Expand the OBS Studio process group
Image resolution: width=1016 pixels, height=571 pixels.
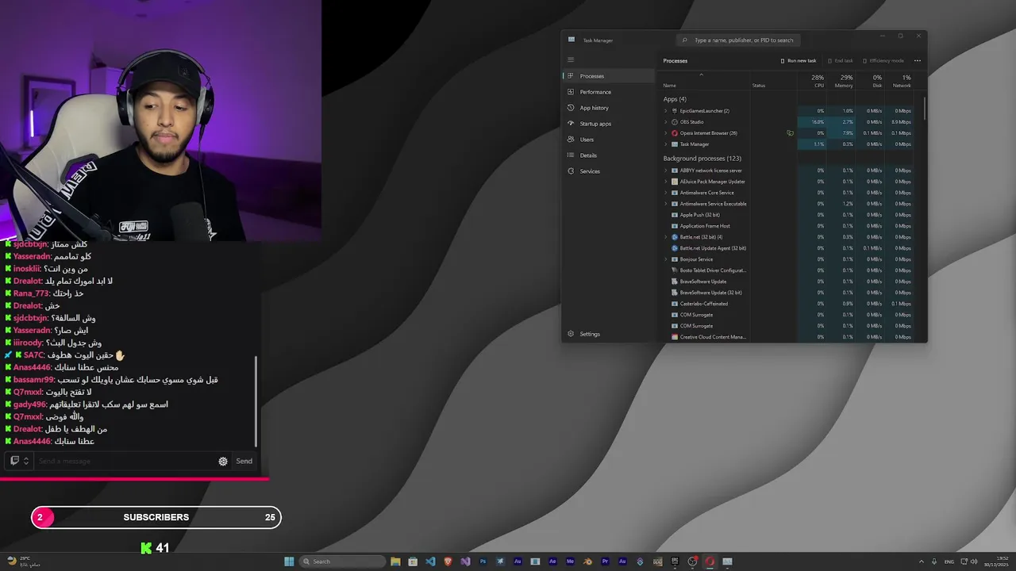[x=666, y=122]
